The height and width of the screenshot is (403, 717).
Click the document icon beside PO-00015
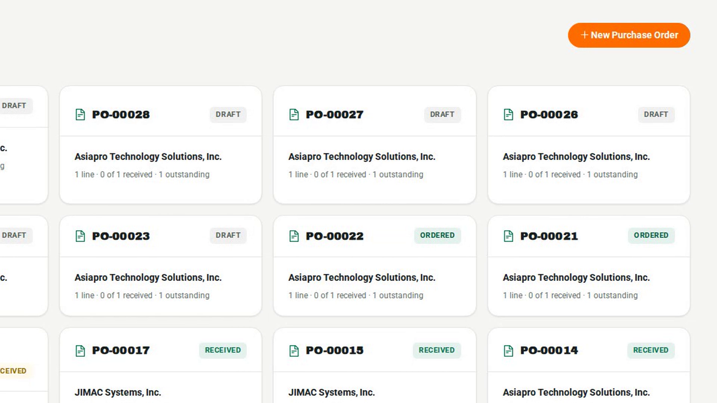(x=294, y=351)
